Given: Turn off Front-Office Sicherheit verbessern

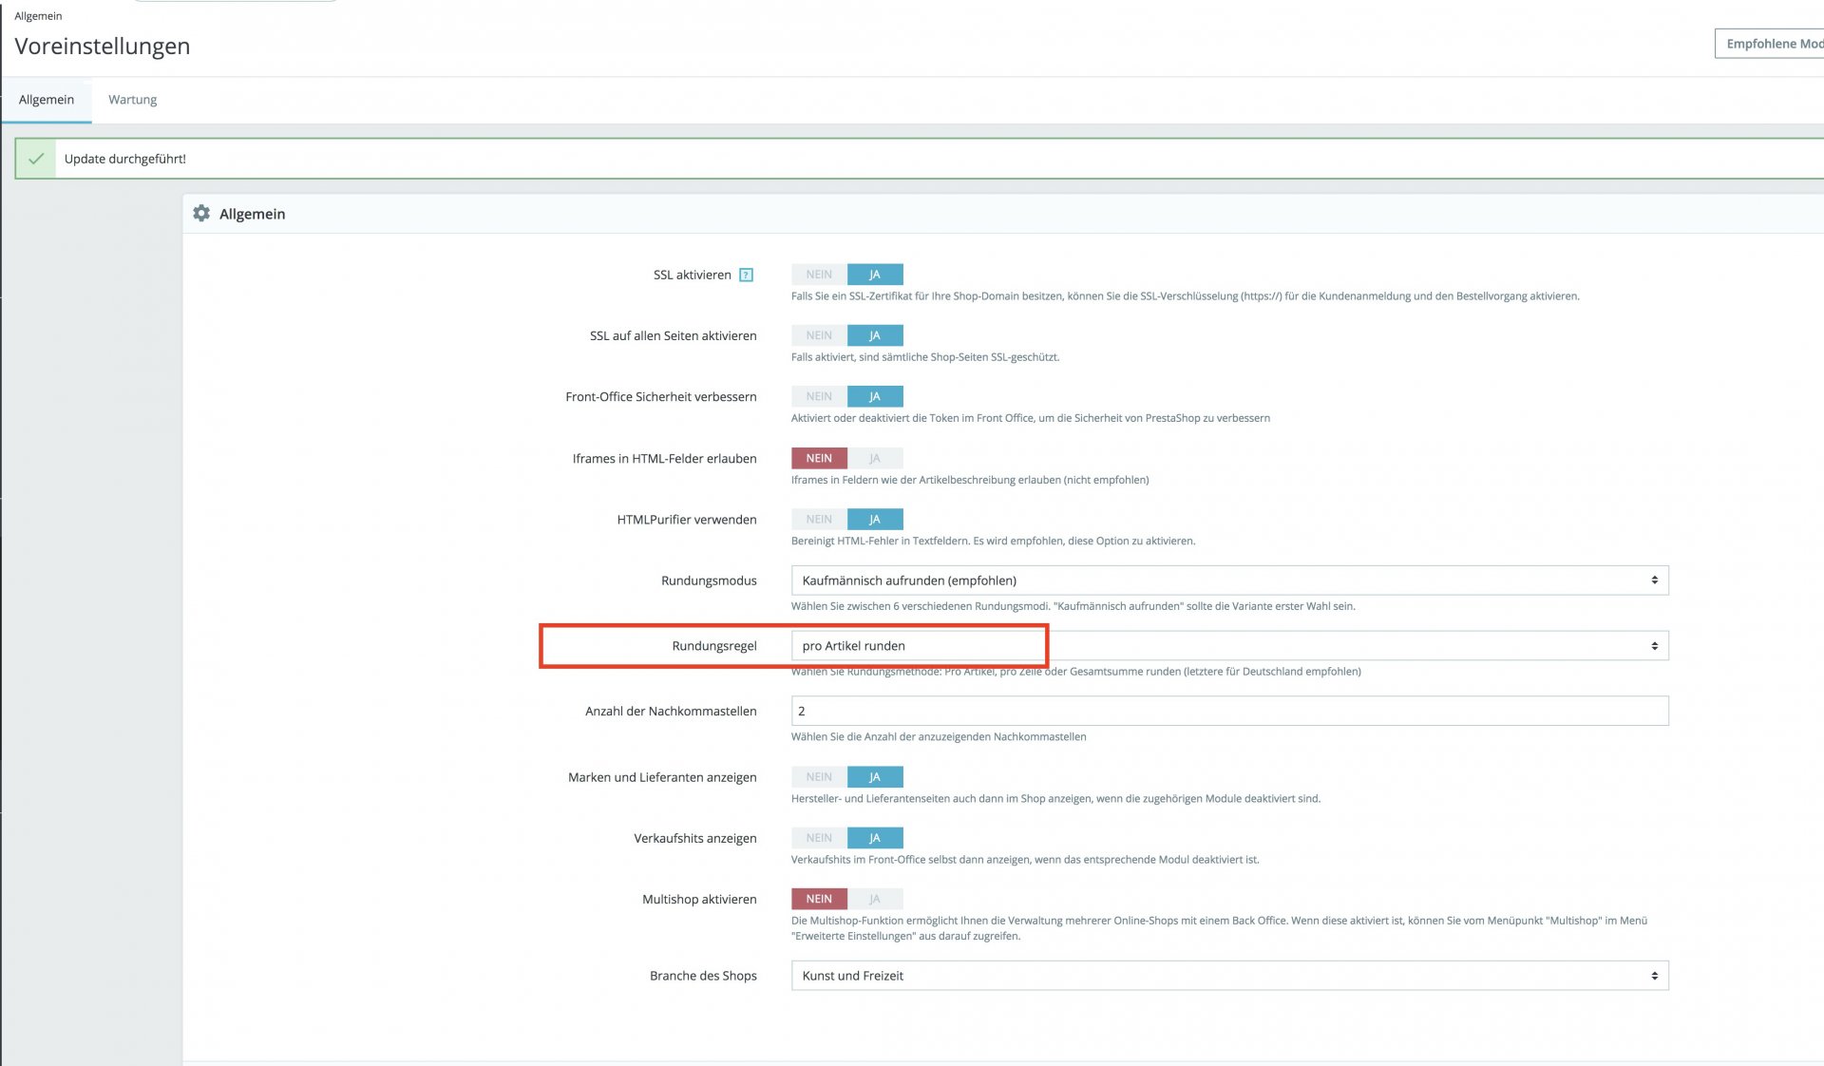Looking at the screenshot, I should tap(818, 396).
